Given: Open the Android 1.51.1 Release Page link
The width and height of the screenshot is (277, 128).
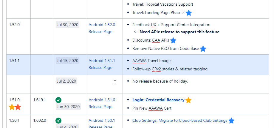Looking at the screenshot, I should (x=102, y=64).
